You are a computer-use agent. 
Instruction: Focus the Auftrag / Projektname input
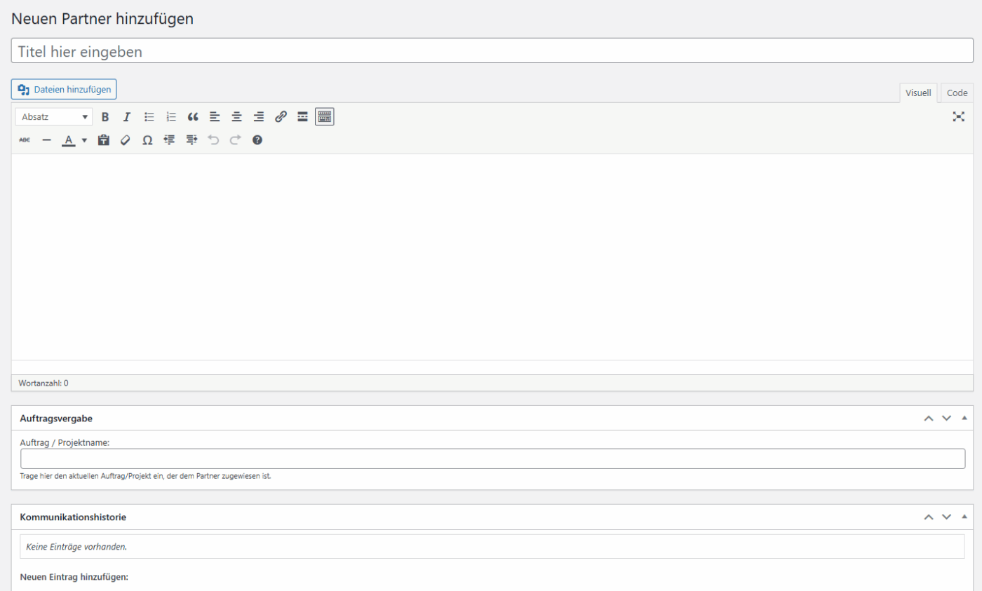click(493, 458)
